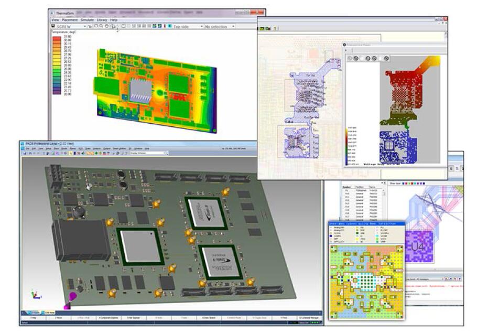Open the Library menu in ThermalSim
Viewport: 477px width, 334px height.
click(102, 20)
